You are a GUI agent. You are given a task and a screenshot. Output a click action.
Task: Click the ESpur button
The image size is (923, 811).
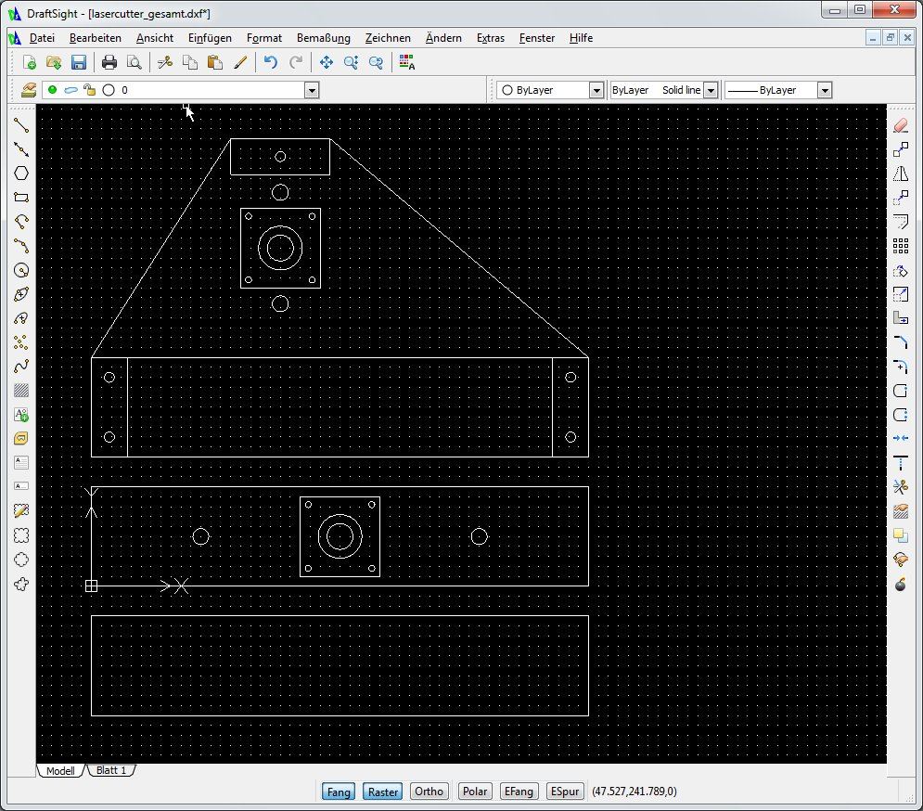click(x=565, y=792)
